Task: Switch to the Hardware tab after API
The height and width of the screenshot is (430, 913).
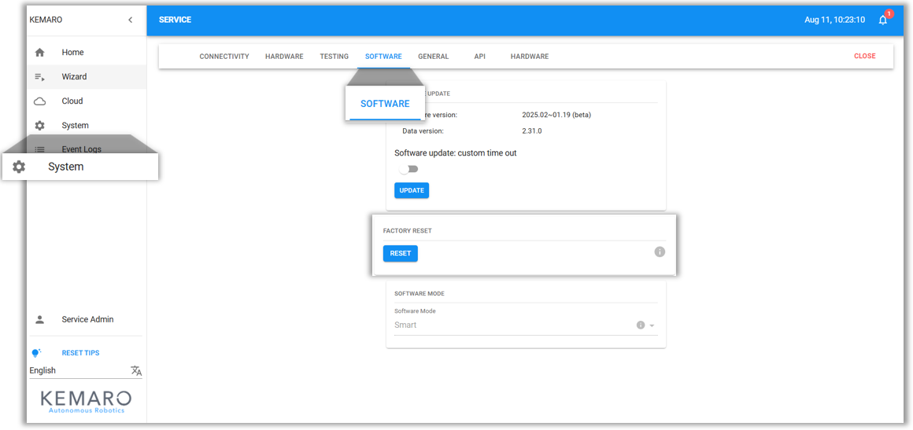Action: pos(529,57)
